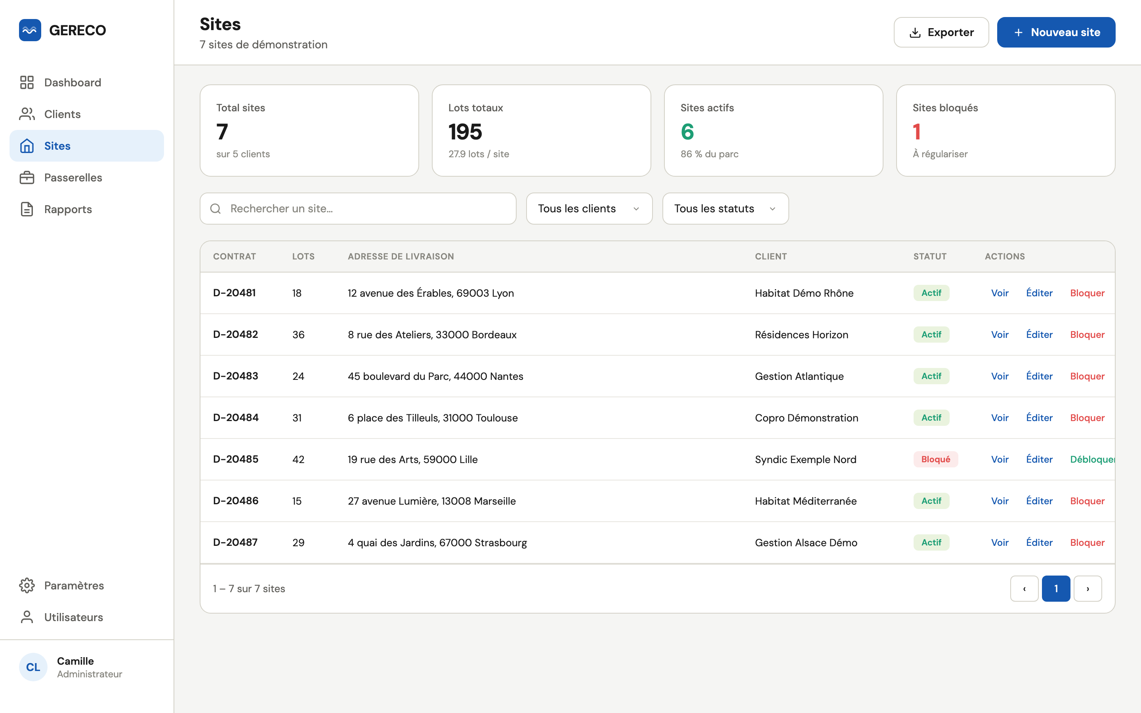Viewport: 1141px width, 713px height.
Task: Click the Nouveau site button
Action: 1056,32
